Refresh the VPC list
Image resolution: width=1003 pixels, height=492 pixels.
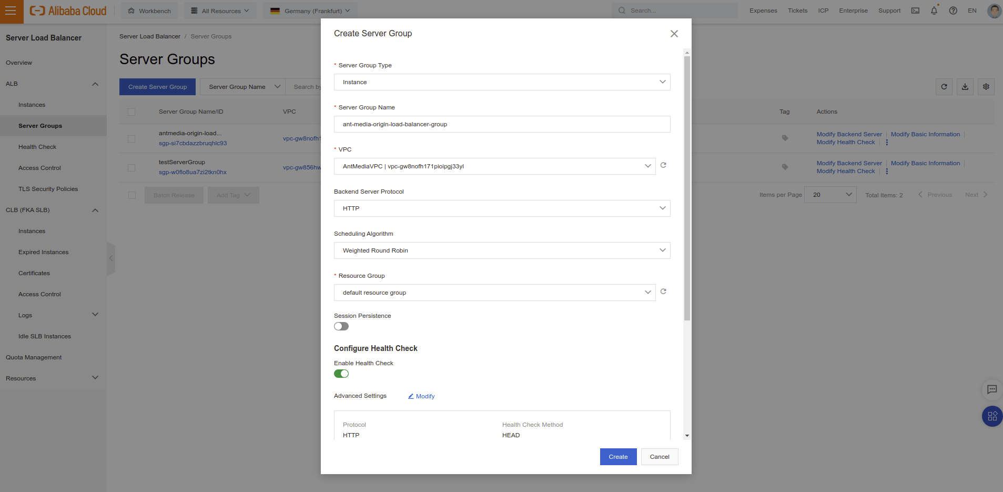coord(663,165)
